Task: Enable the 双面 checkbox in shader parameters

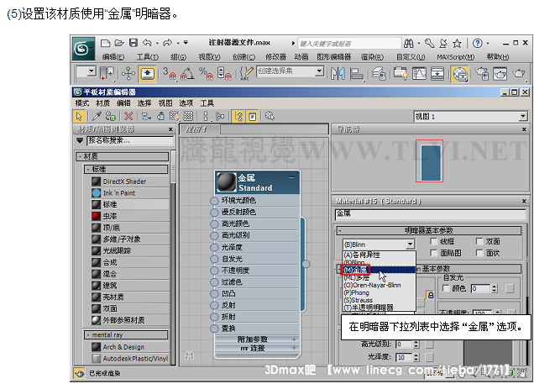Action: pos(479,242)
